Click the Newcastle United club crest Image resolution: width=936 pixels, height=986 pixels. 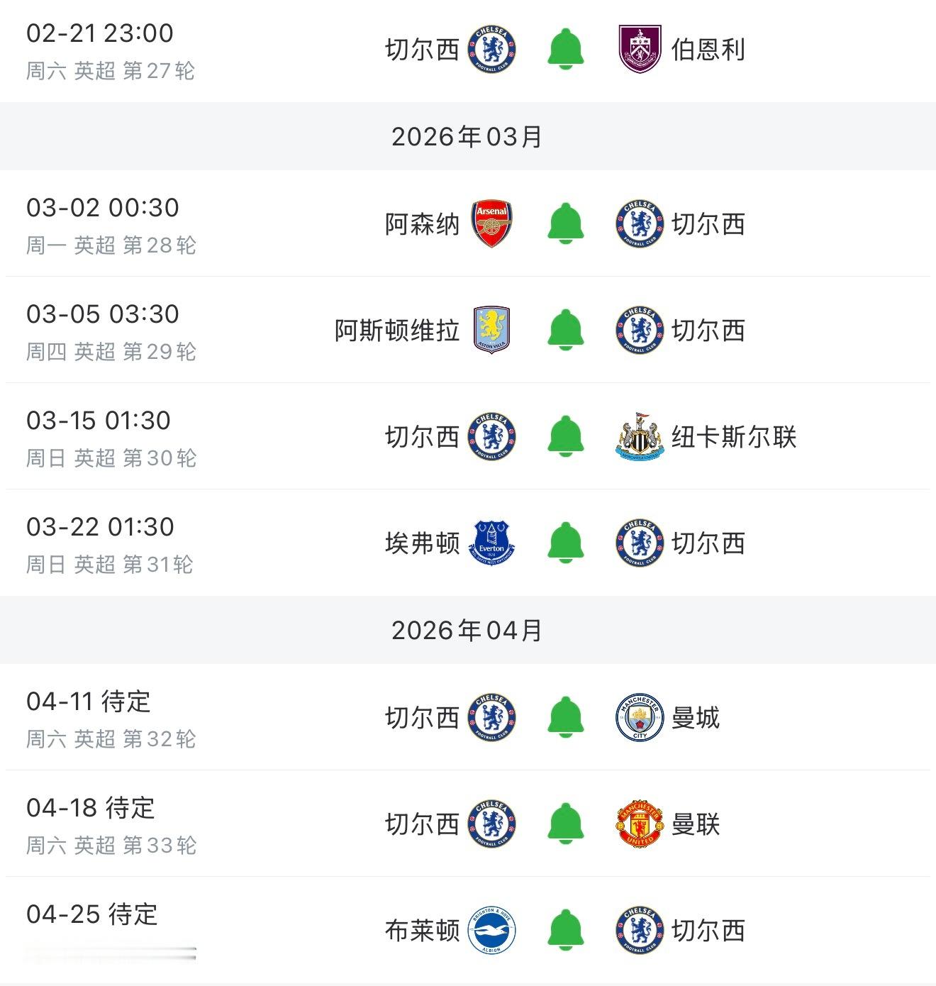640,437
